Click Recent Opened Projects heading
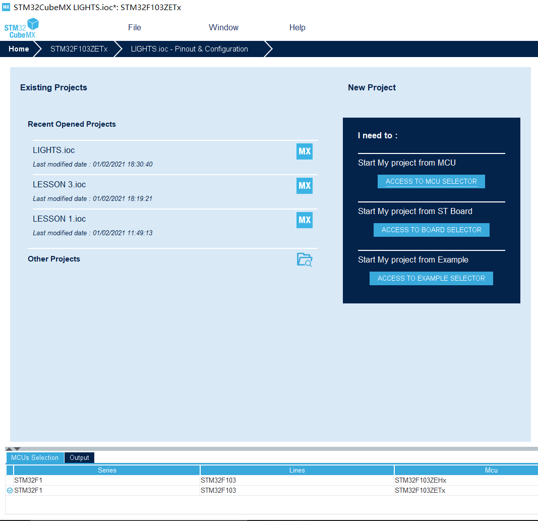The width and height of the screenshot is (538, 521). pyautogui.click(x=72, y=124)
